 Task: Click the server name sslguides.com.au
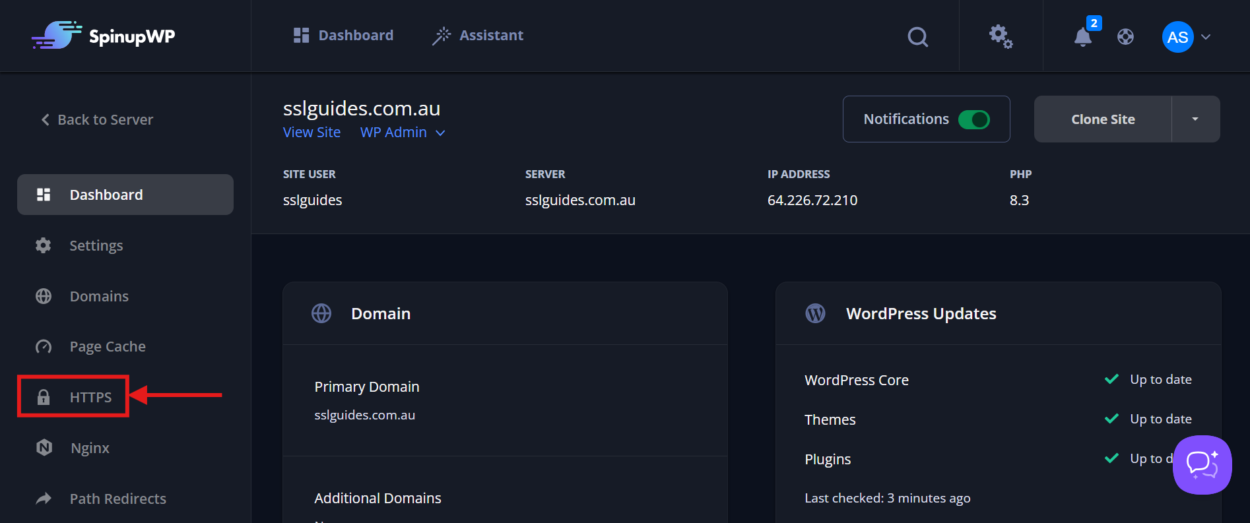click(580, 200)
